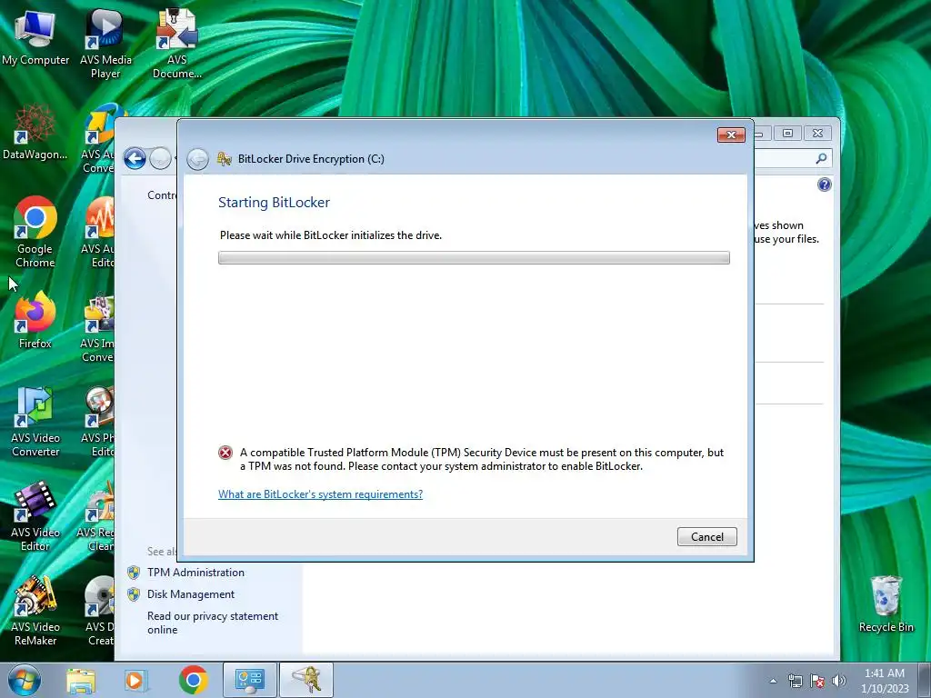
Task: Open TPM Administration link
Action: tap(195, 573)
